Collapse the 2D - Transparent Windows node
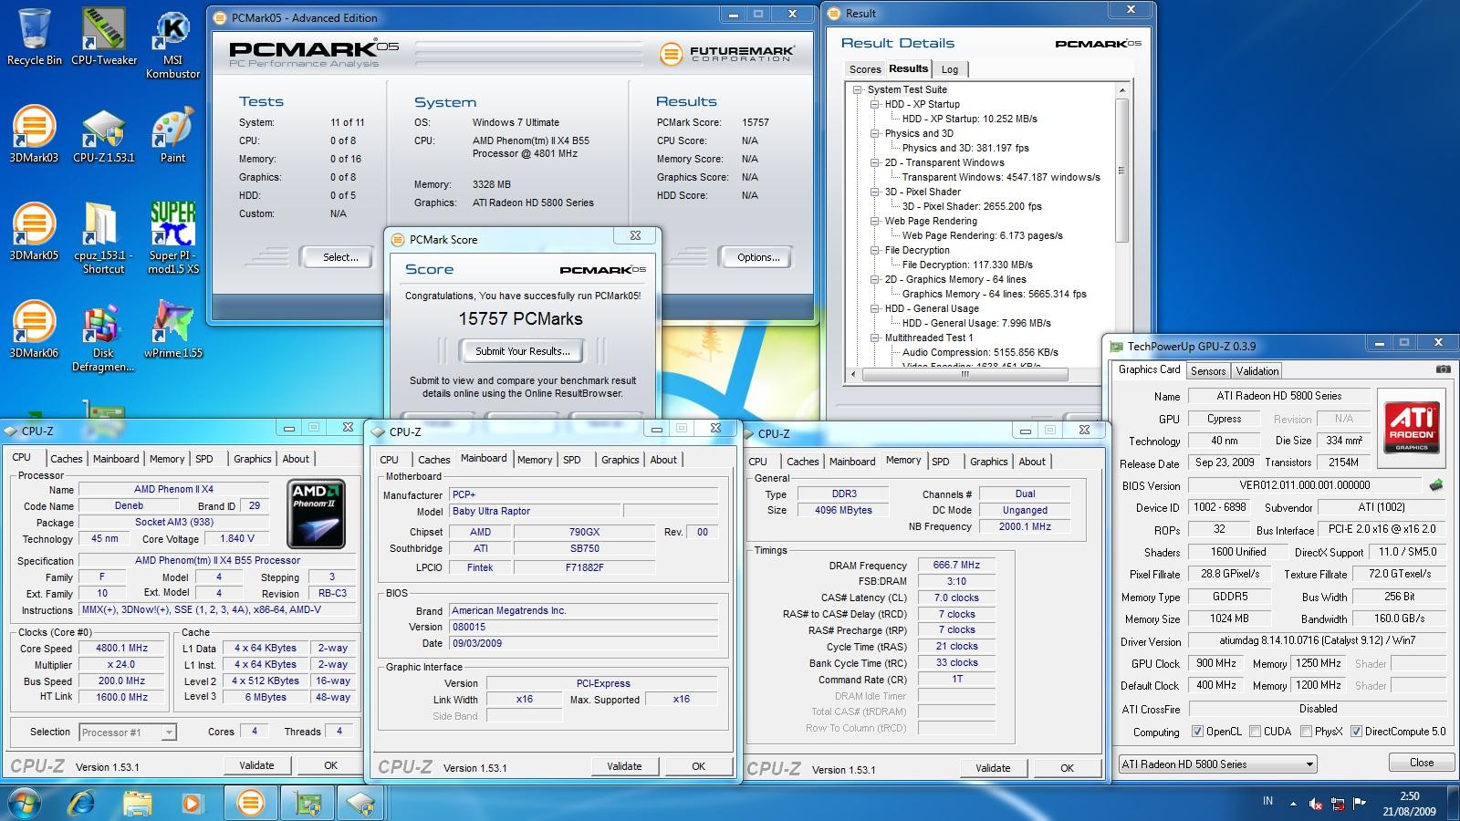Image resolution: width=1460 pixels, height=821 pixels. click(874, 162)
